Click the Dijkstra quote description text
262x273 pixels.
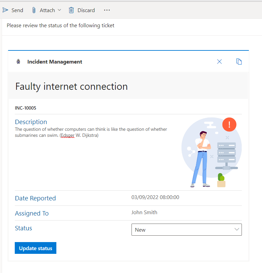(x=91, y=132)
